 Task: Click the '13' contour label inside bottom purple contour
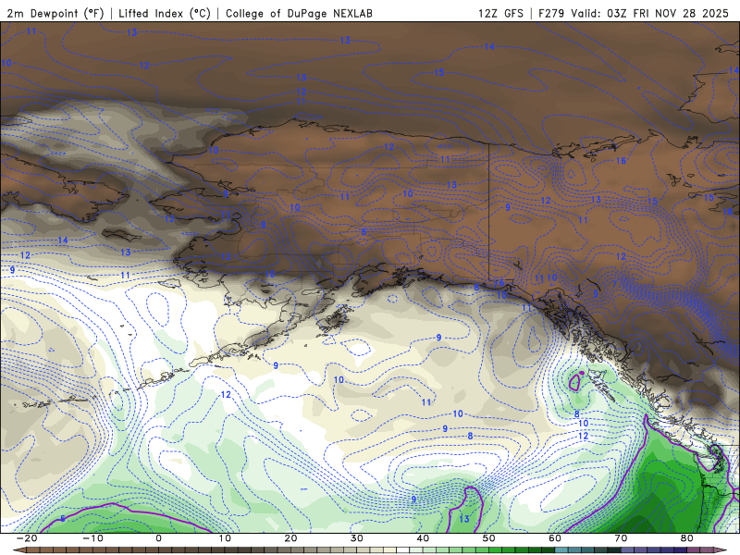pos(464,519)
